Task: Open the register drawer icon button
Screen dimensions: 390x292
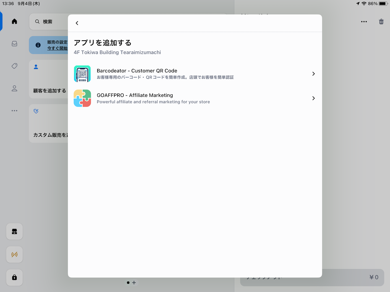Action: [x=15, y=231]
